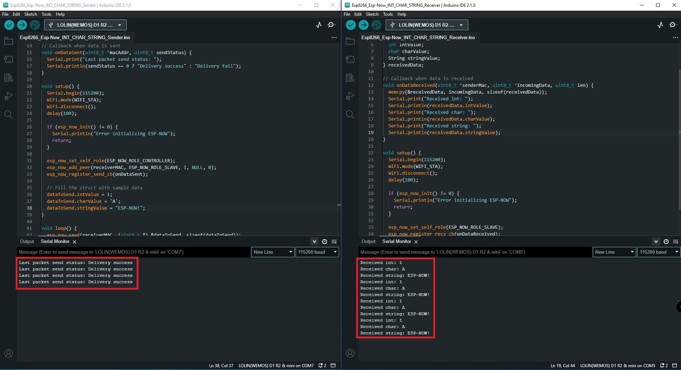This screenshot has height=370, width=681.
Task: Toggle timestamp in Sender serial monitor
Action: 324,242
